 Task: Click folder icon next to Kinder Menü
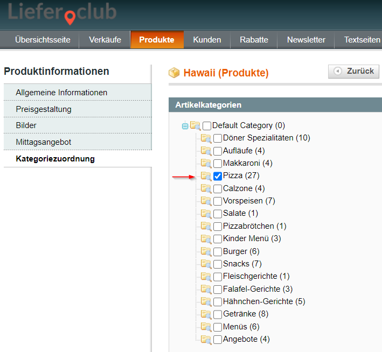tap(206, 238)
